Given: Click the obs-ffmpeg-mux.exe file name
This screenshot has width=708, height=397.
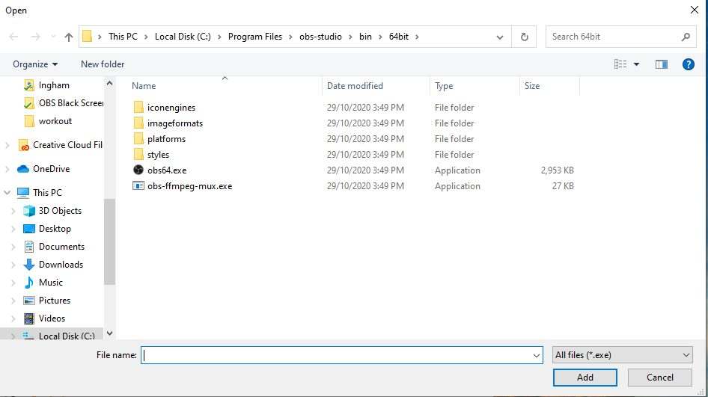Looking at the screenshot, I should [x=189, y=186].
